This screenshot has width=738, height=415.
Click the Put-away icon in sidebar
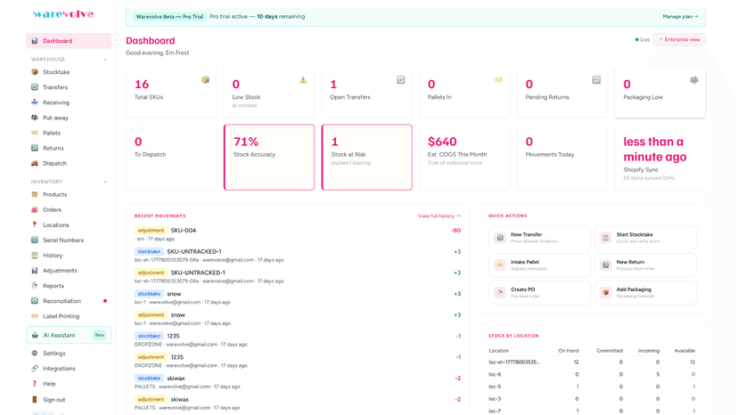(35, 118)
